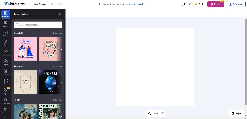
Task: Click the Search templates field
Action: [38, 25]
